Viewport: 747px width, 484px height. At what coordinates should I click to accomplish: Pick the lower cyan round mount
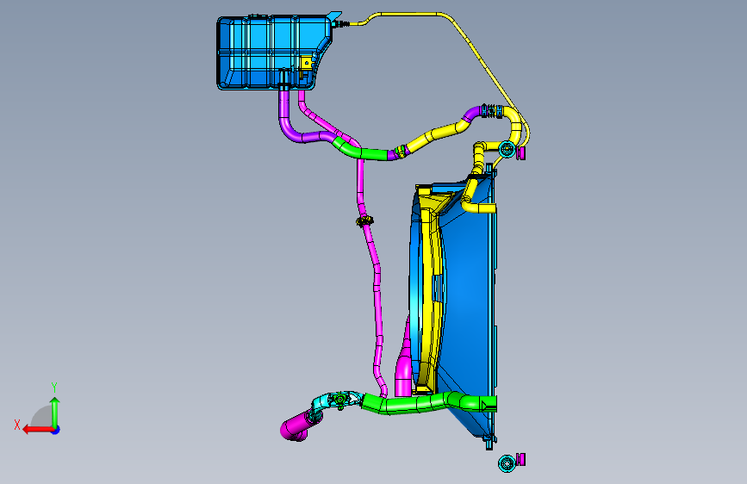[x=507, y=463]
